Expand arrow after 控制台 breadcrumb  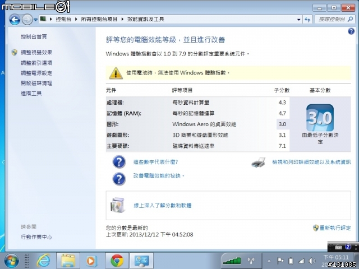(x=76, y=19)
